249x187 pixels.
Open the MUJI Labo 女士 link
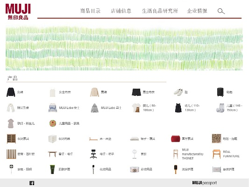point(69,108)
